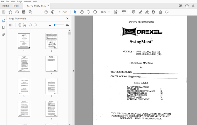Open the File menu
This screenshot has height=125, width=197.
pos(3,1)
